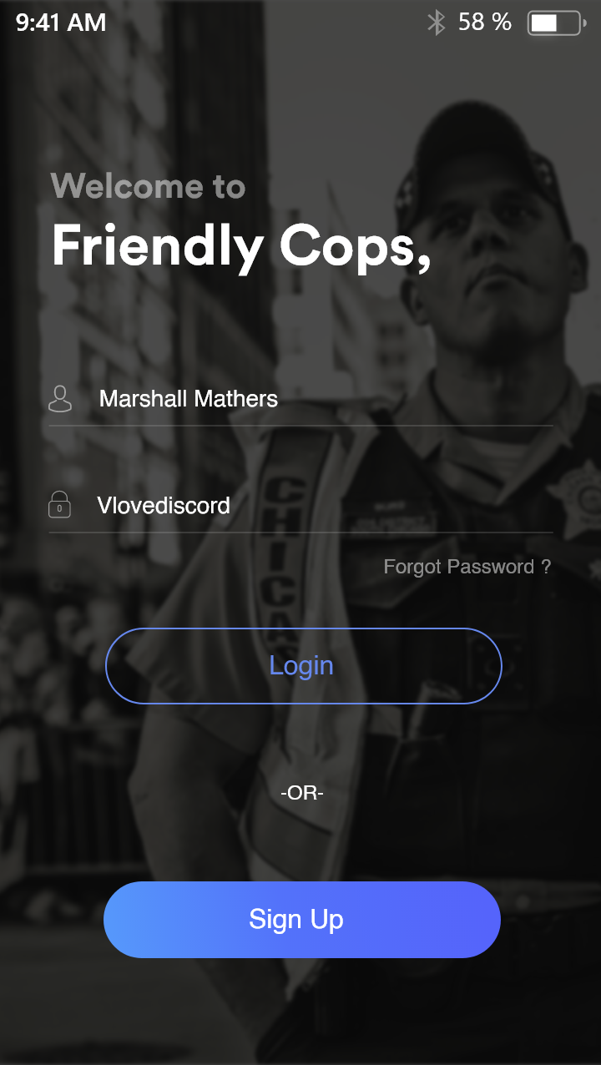Focus the Vlovediscord password field
Viewport: 601px width, 1065px height.
[x=300, y=506]
